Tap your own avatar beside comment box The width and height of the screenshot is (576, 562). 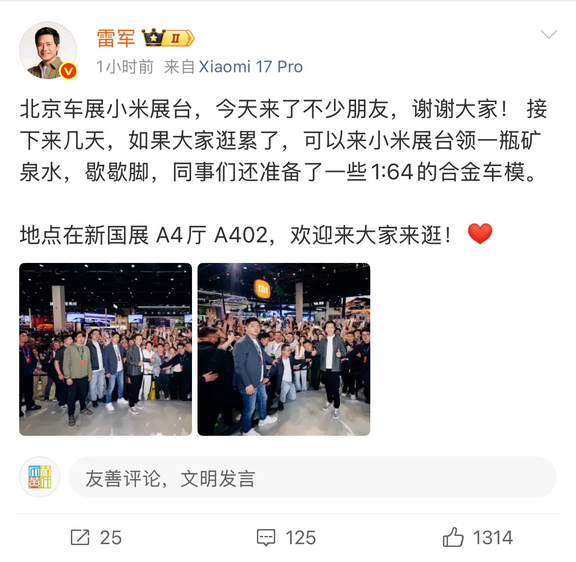click(40, 477)
